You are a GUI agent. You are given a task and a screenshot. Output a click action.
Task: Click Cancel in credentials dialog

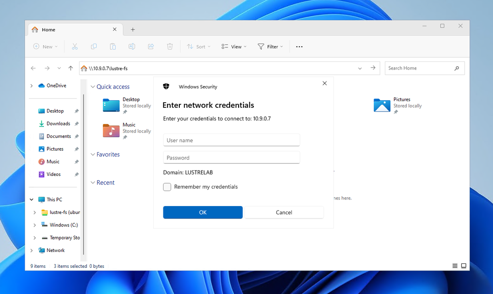[284, 212]
